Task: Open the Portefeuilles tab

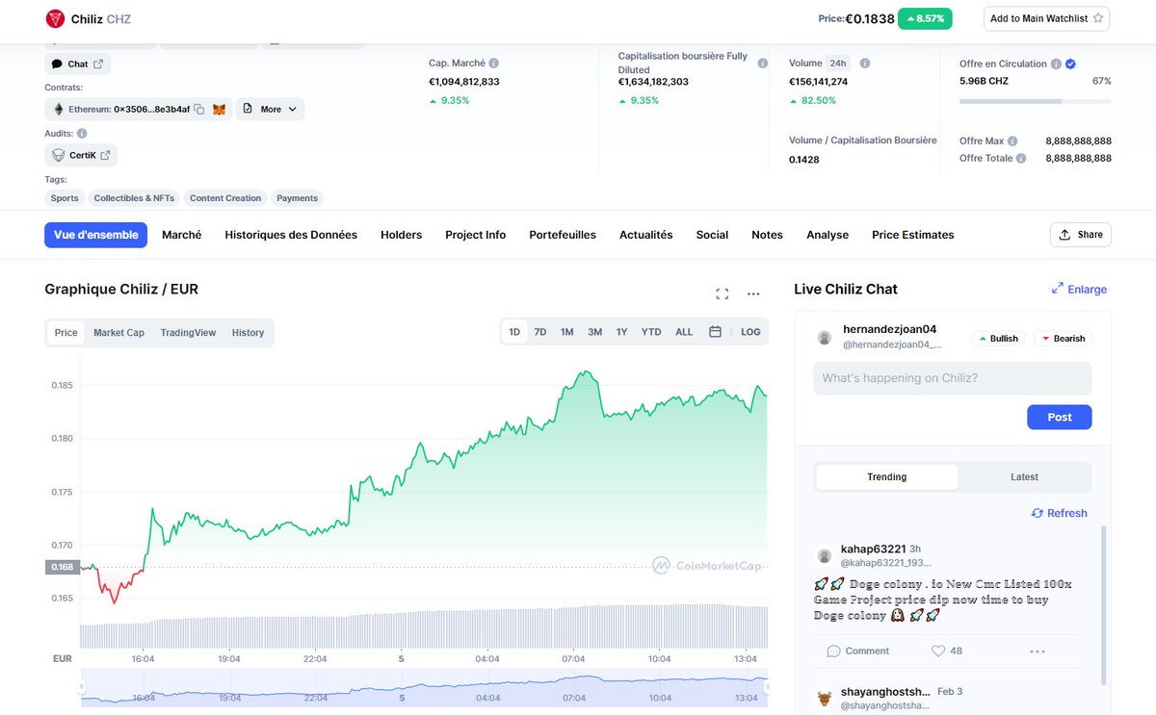Action: (563, 235)
